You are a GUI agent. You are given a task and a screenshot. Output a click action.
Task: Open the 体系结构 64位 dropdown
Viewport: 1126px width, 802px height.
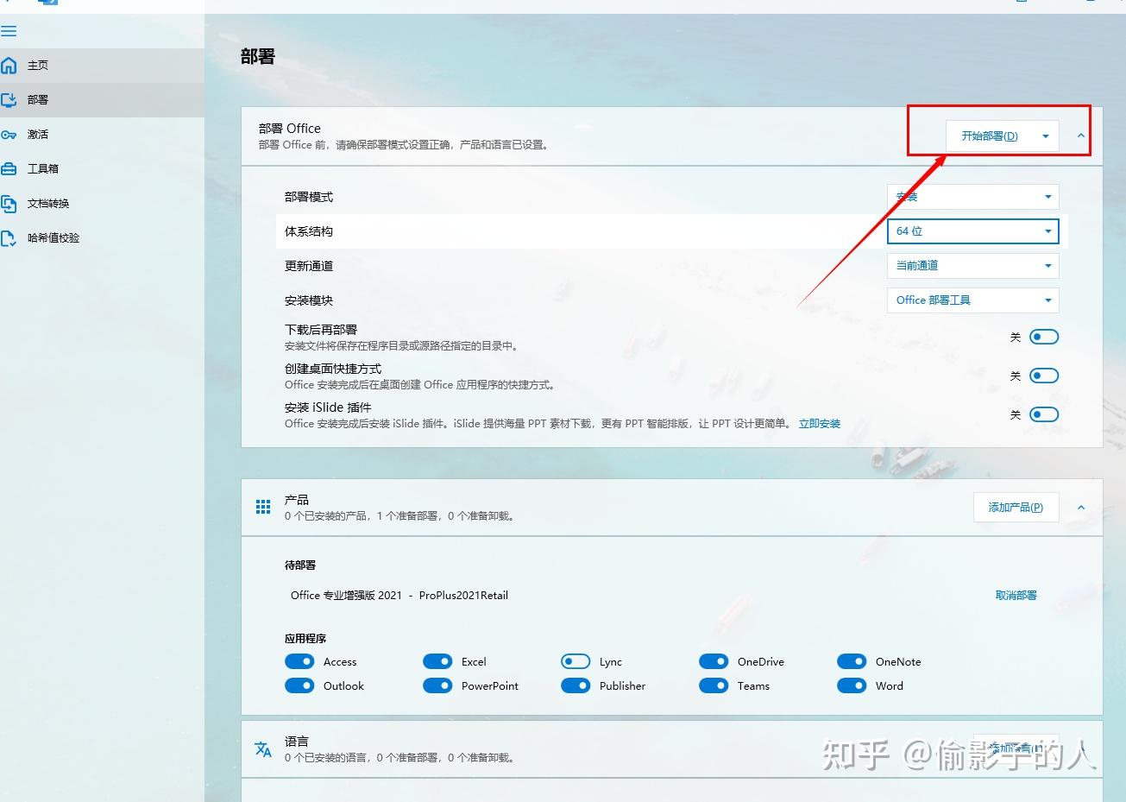(x=972, y=230)
